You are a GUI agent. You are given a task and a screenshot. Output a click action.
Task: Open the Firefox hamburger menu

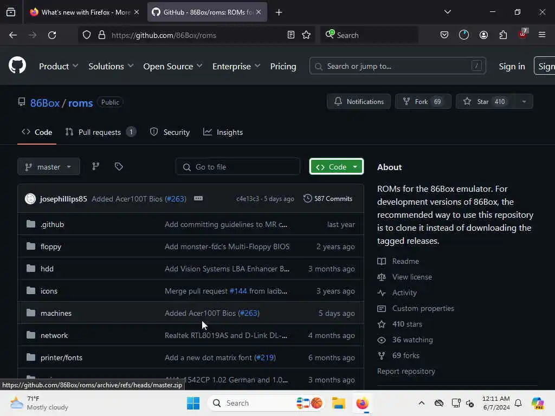[542, 35]
